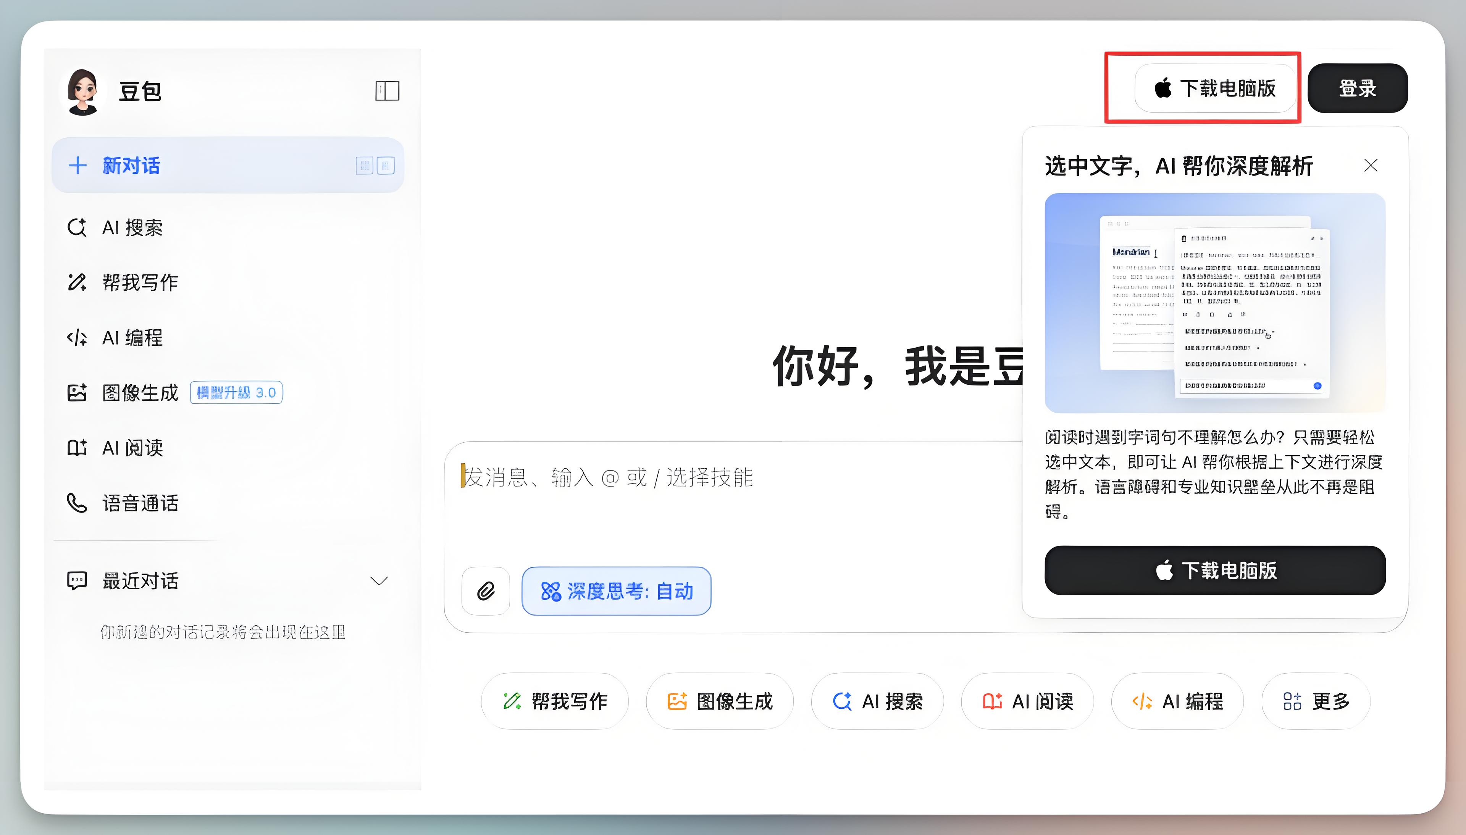Open the 图像生成 image generation tool
1466x835 pixels.
click(139, 392)
